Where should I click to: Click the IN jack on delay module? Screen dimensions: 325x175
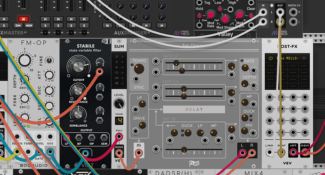[138, 153]
